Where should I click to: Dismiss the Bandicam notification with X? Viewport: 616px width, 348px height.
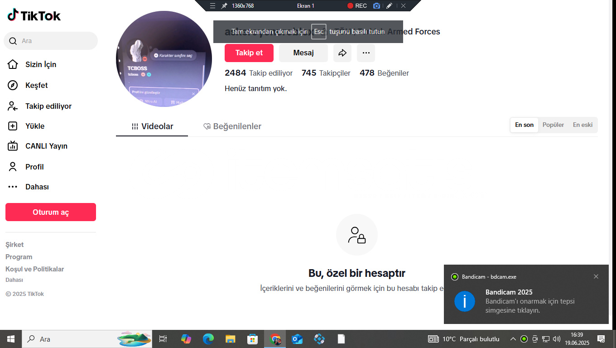tap(596, 276)
